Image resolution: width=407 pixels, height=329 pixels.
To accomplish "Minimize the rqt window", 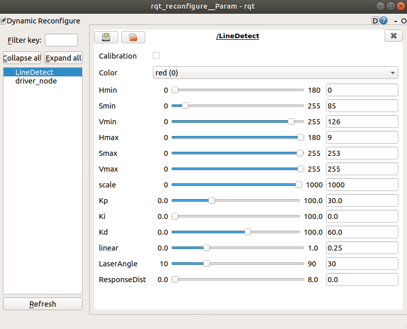I will pos(381,6).
